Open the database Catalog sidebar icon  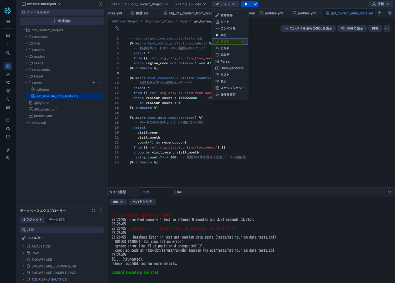tap(8, 120)
